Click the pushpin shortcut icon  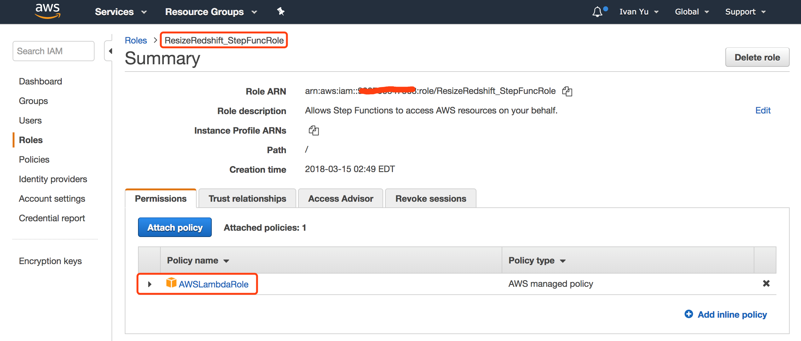[x=280, y=12]
